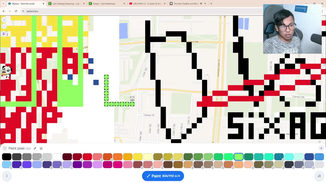Pick the white color swatch
Screen dimensions: 326x183
(57, 157)
